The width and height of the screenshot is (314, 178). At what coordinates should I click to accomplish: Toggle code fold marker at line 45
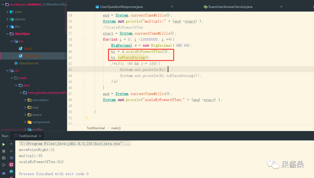(x=84, y=82)
